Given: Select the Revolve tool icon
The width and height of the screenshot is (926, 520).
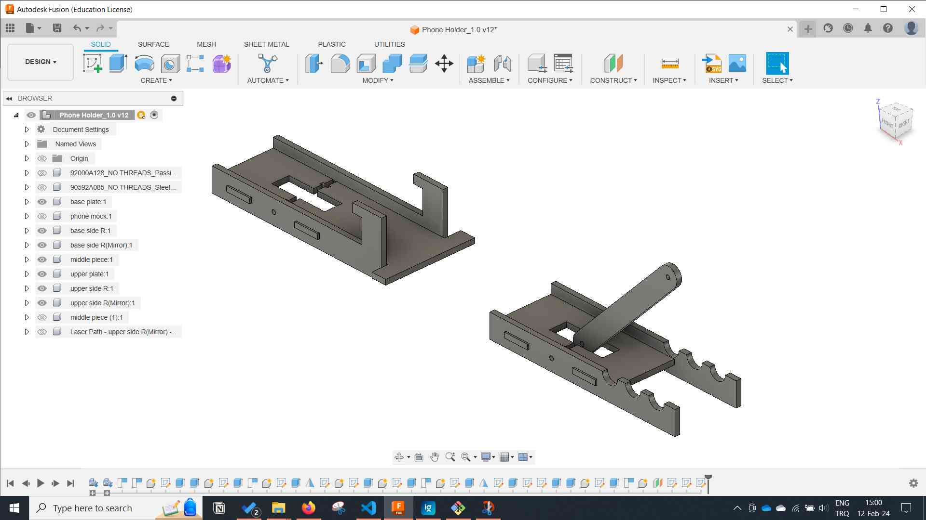Looking at the screenshot, I should tap(144, 64).
